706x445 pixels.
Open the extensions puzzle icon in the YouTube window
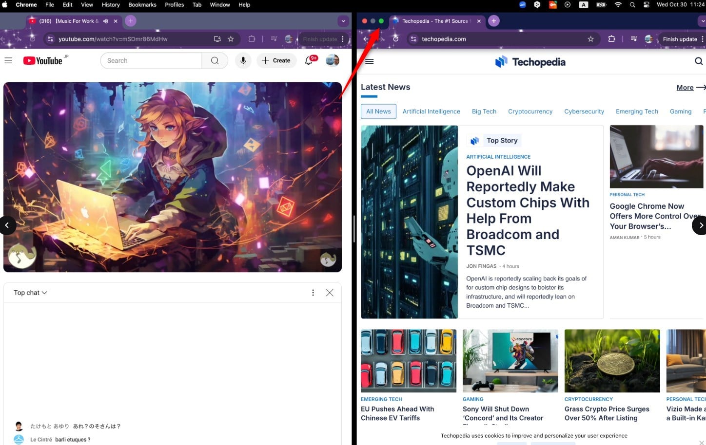[x=252, y=39]
